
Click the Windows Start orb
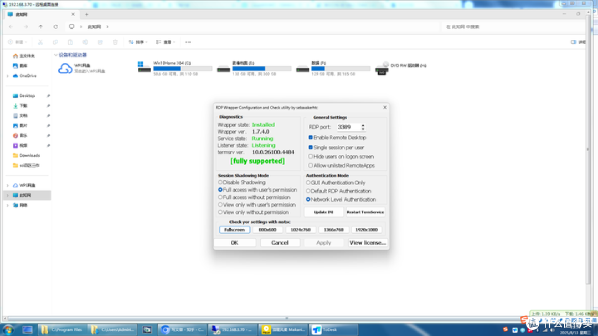pos(8,329)
